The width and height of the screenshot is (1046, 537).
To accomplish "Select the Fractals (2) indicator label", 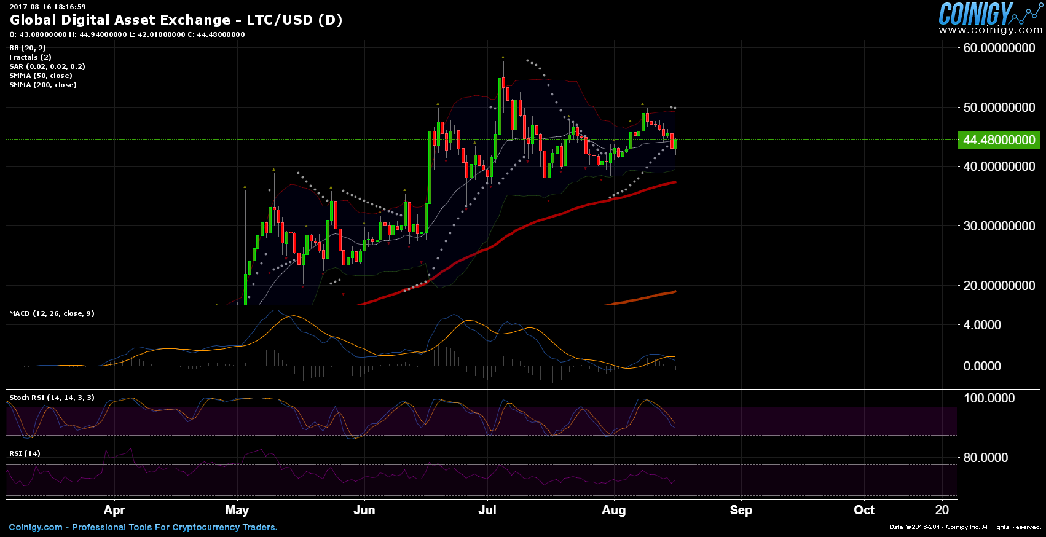I will click(30, 57).
